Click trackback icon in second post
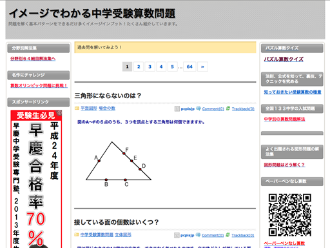 228,234
